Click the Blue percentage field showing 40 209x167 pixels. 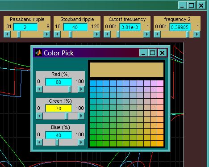(x=59, y=135)
